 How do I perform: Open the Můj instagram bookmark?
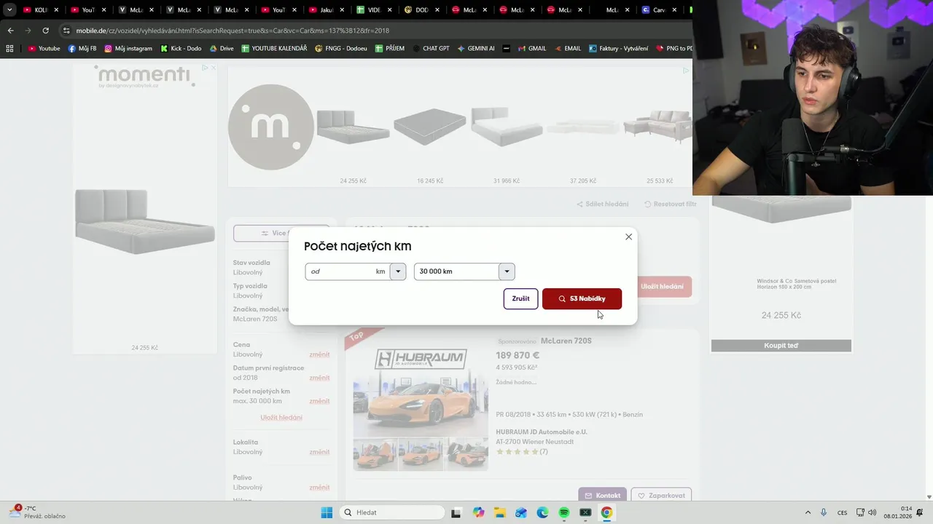[128, 48]
